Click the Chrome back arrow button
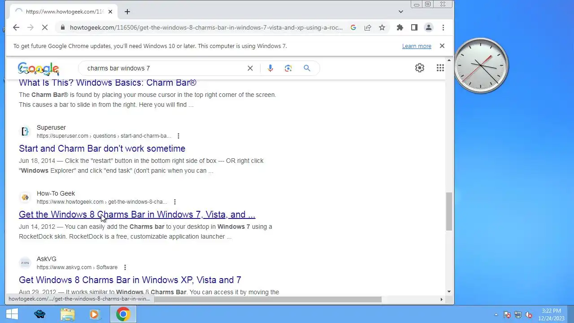 [x=16, y=27]
